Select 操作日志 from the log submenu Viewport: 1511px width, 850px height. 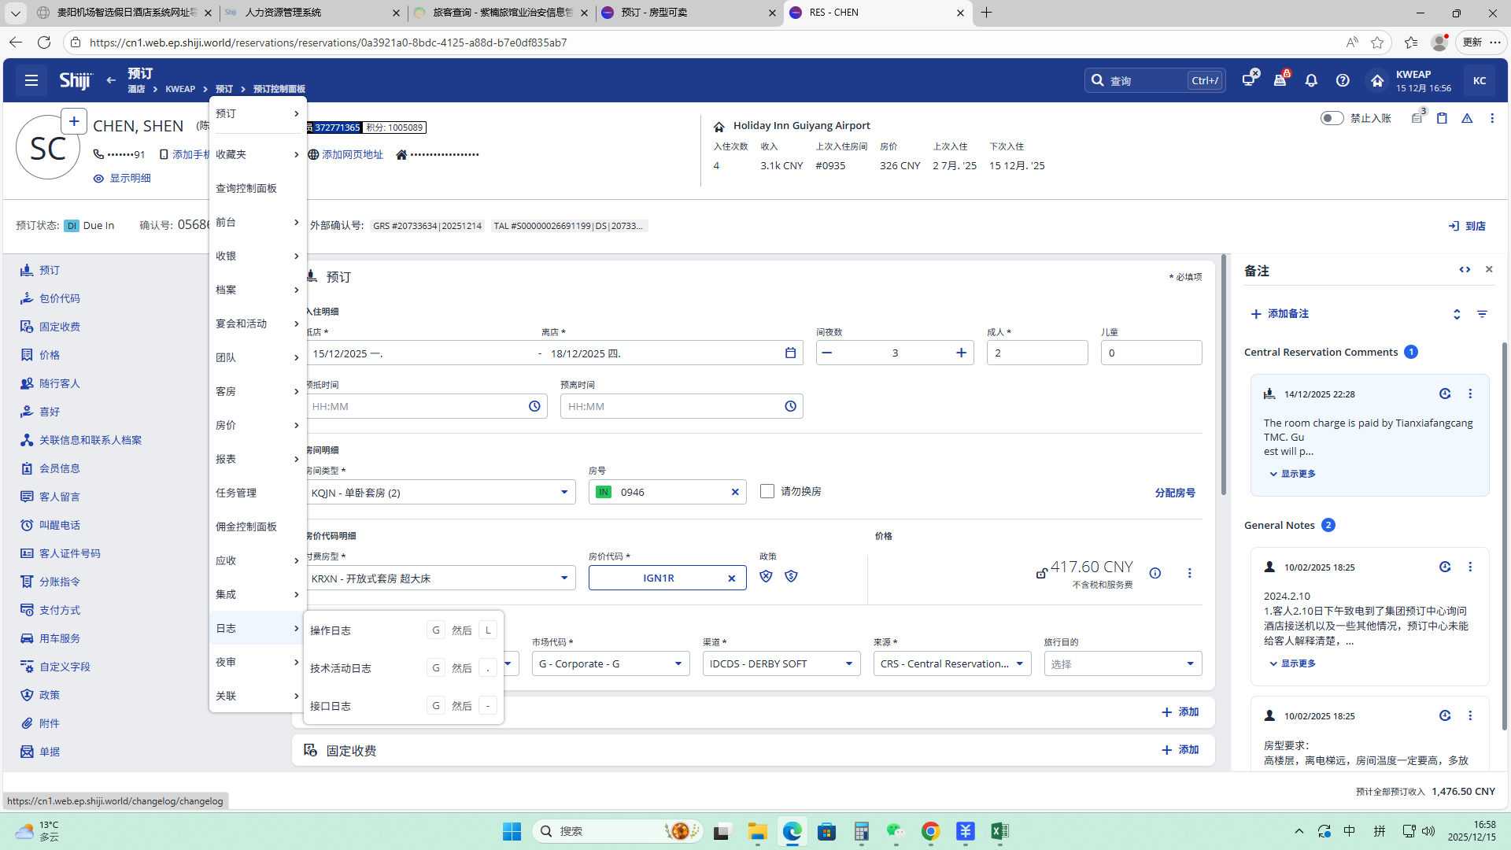(331, 630)
